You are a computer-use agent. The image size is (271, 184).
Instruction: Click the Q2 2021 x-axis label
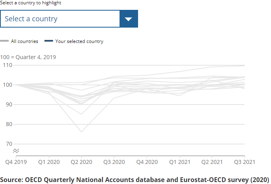(212, 162)
